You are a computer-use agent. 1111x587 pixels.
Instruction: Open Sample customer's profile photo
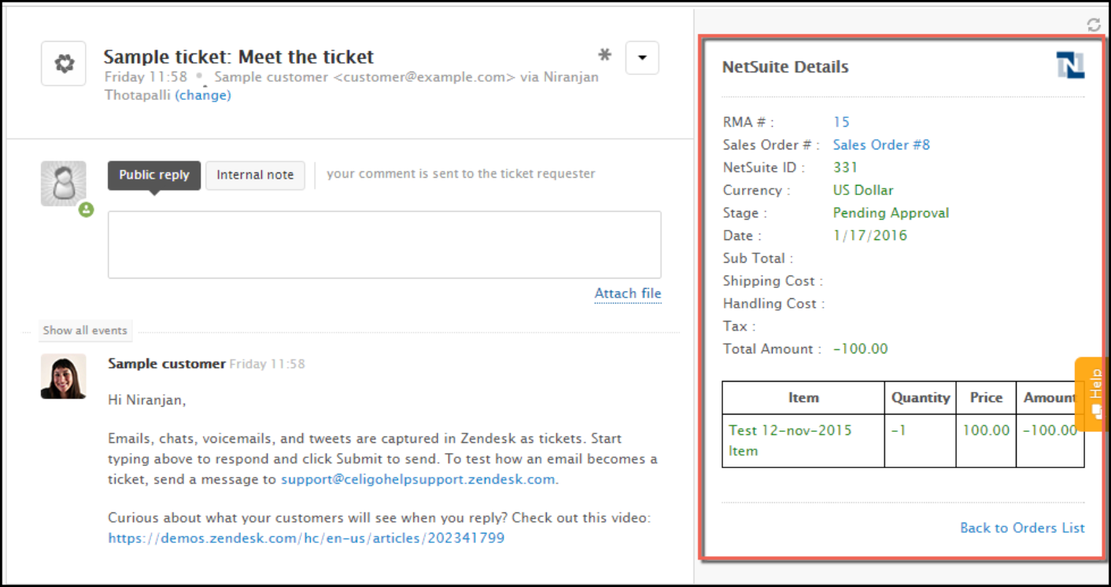[x=64, y=376]
